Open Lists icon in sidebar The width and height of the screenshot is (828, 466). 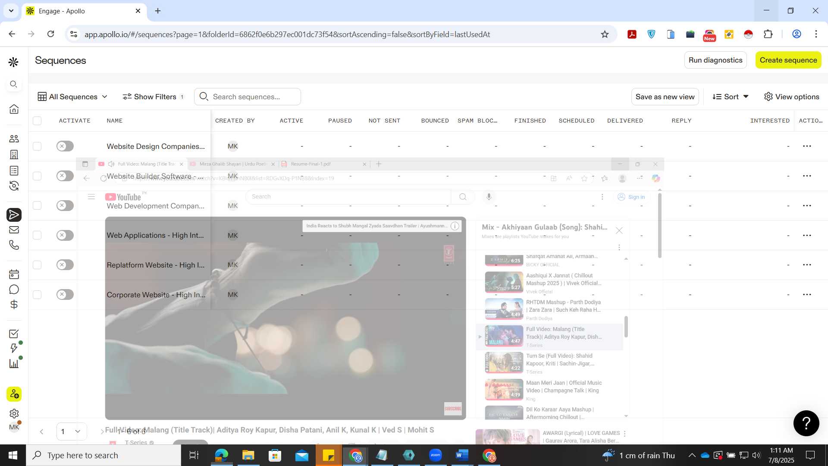click(14, 170)
